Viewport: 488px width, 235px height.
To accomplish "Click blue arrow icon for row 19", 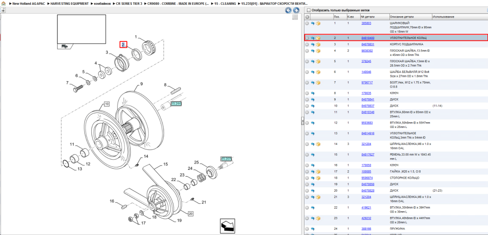I will pyautogui.click(x=312, y=184).
